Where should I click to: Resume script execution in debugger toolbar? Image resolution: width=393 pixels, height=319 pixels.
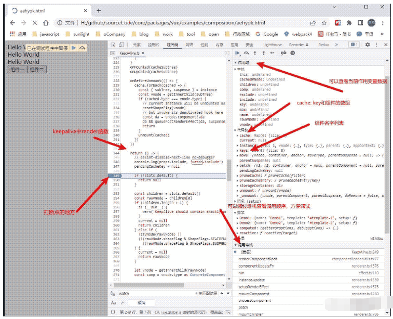(x=237, y=53)
